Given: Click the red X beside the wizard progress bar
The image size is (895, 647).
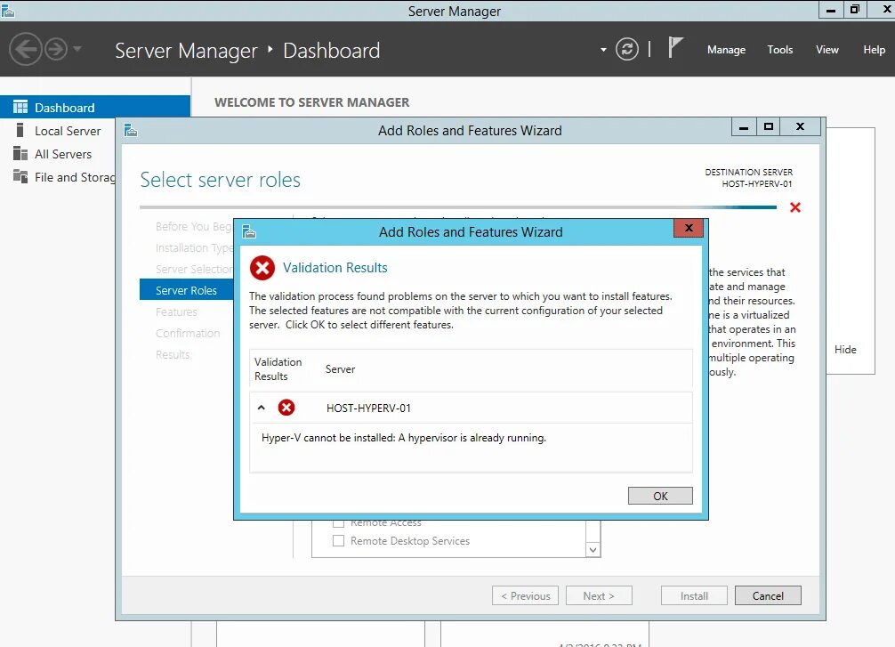Looking at the screenshot, I should 795,207.
